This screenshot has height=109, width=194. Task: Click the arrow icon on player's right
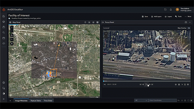[182, 85]
